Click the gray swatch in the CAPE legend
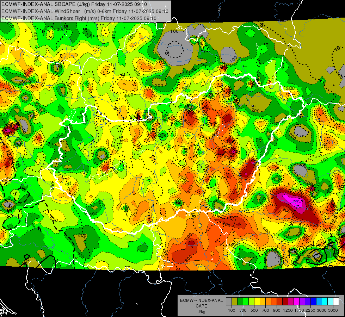The image size is (345, 317). (x=229, y=302)
